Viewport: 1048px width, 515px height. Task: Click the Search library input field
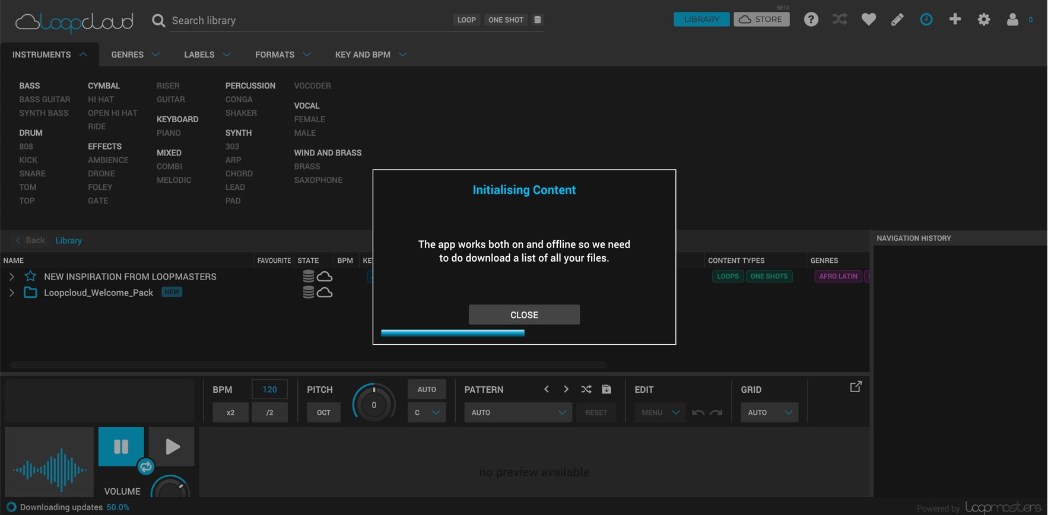pos(309,21)
